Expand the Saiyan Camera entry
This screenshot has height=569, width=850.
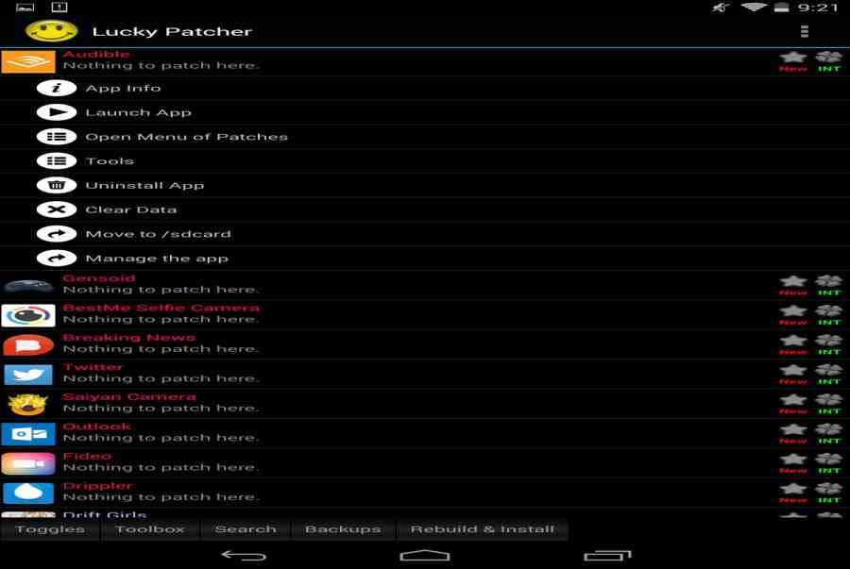(x=161, y=403)
